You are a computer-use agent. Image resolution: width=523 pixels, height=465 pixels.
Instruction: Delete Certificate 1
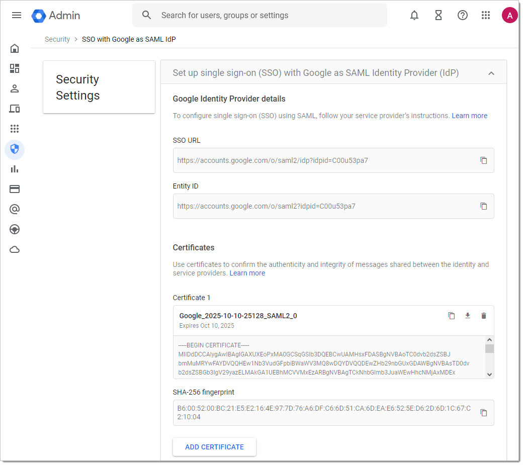tap(484, 316)
